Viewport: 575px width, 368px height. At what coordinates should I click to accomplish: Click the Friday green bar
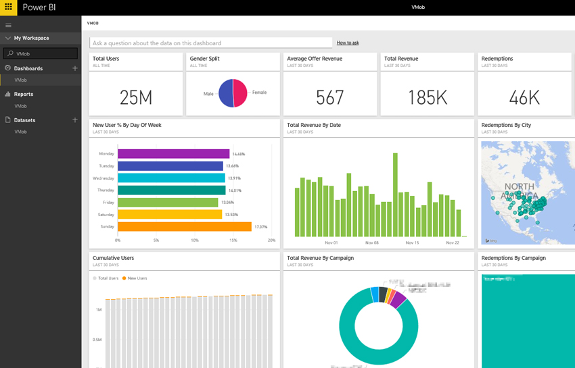(168, 203)
